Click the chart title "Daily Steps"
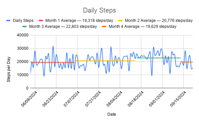 pos(99,10)
